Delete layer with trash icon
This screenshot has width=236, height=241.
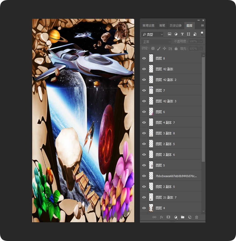[x=197, y=217]
